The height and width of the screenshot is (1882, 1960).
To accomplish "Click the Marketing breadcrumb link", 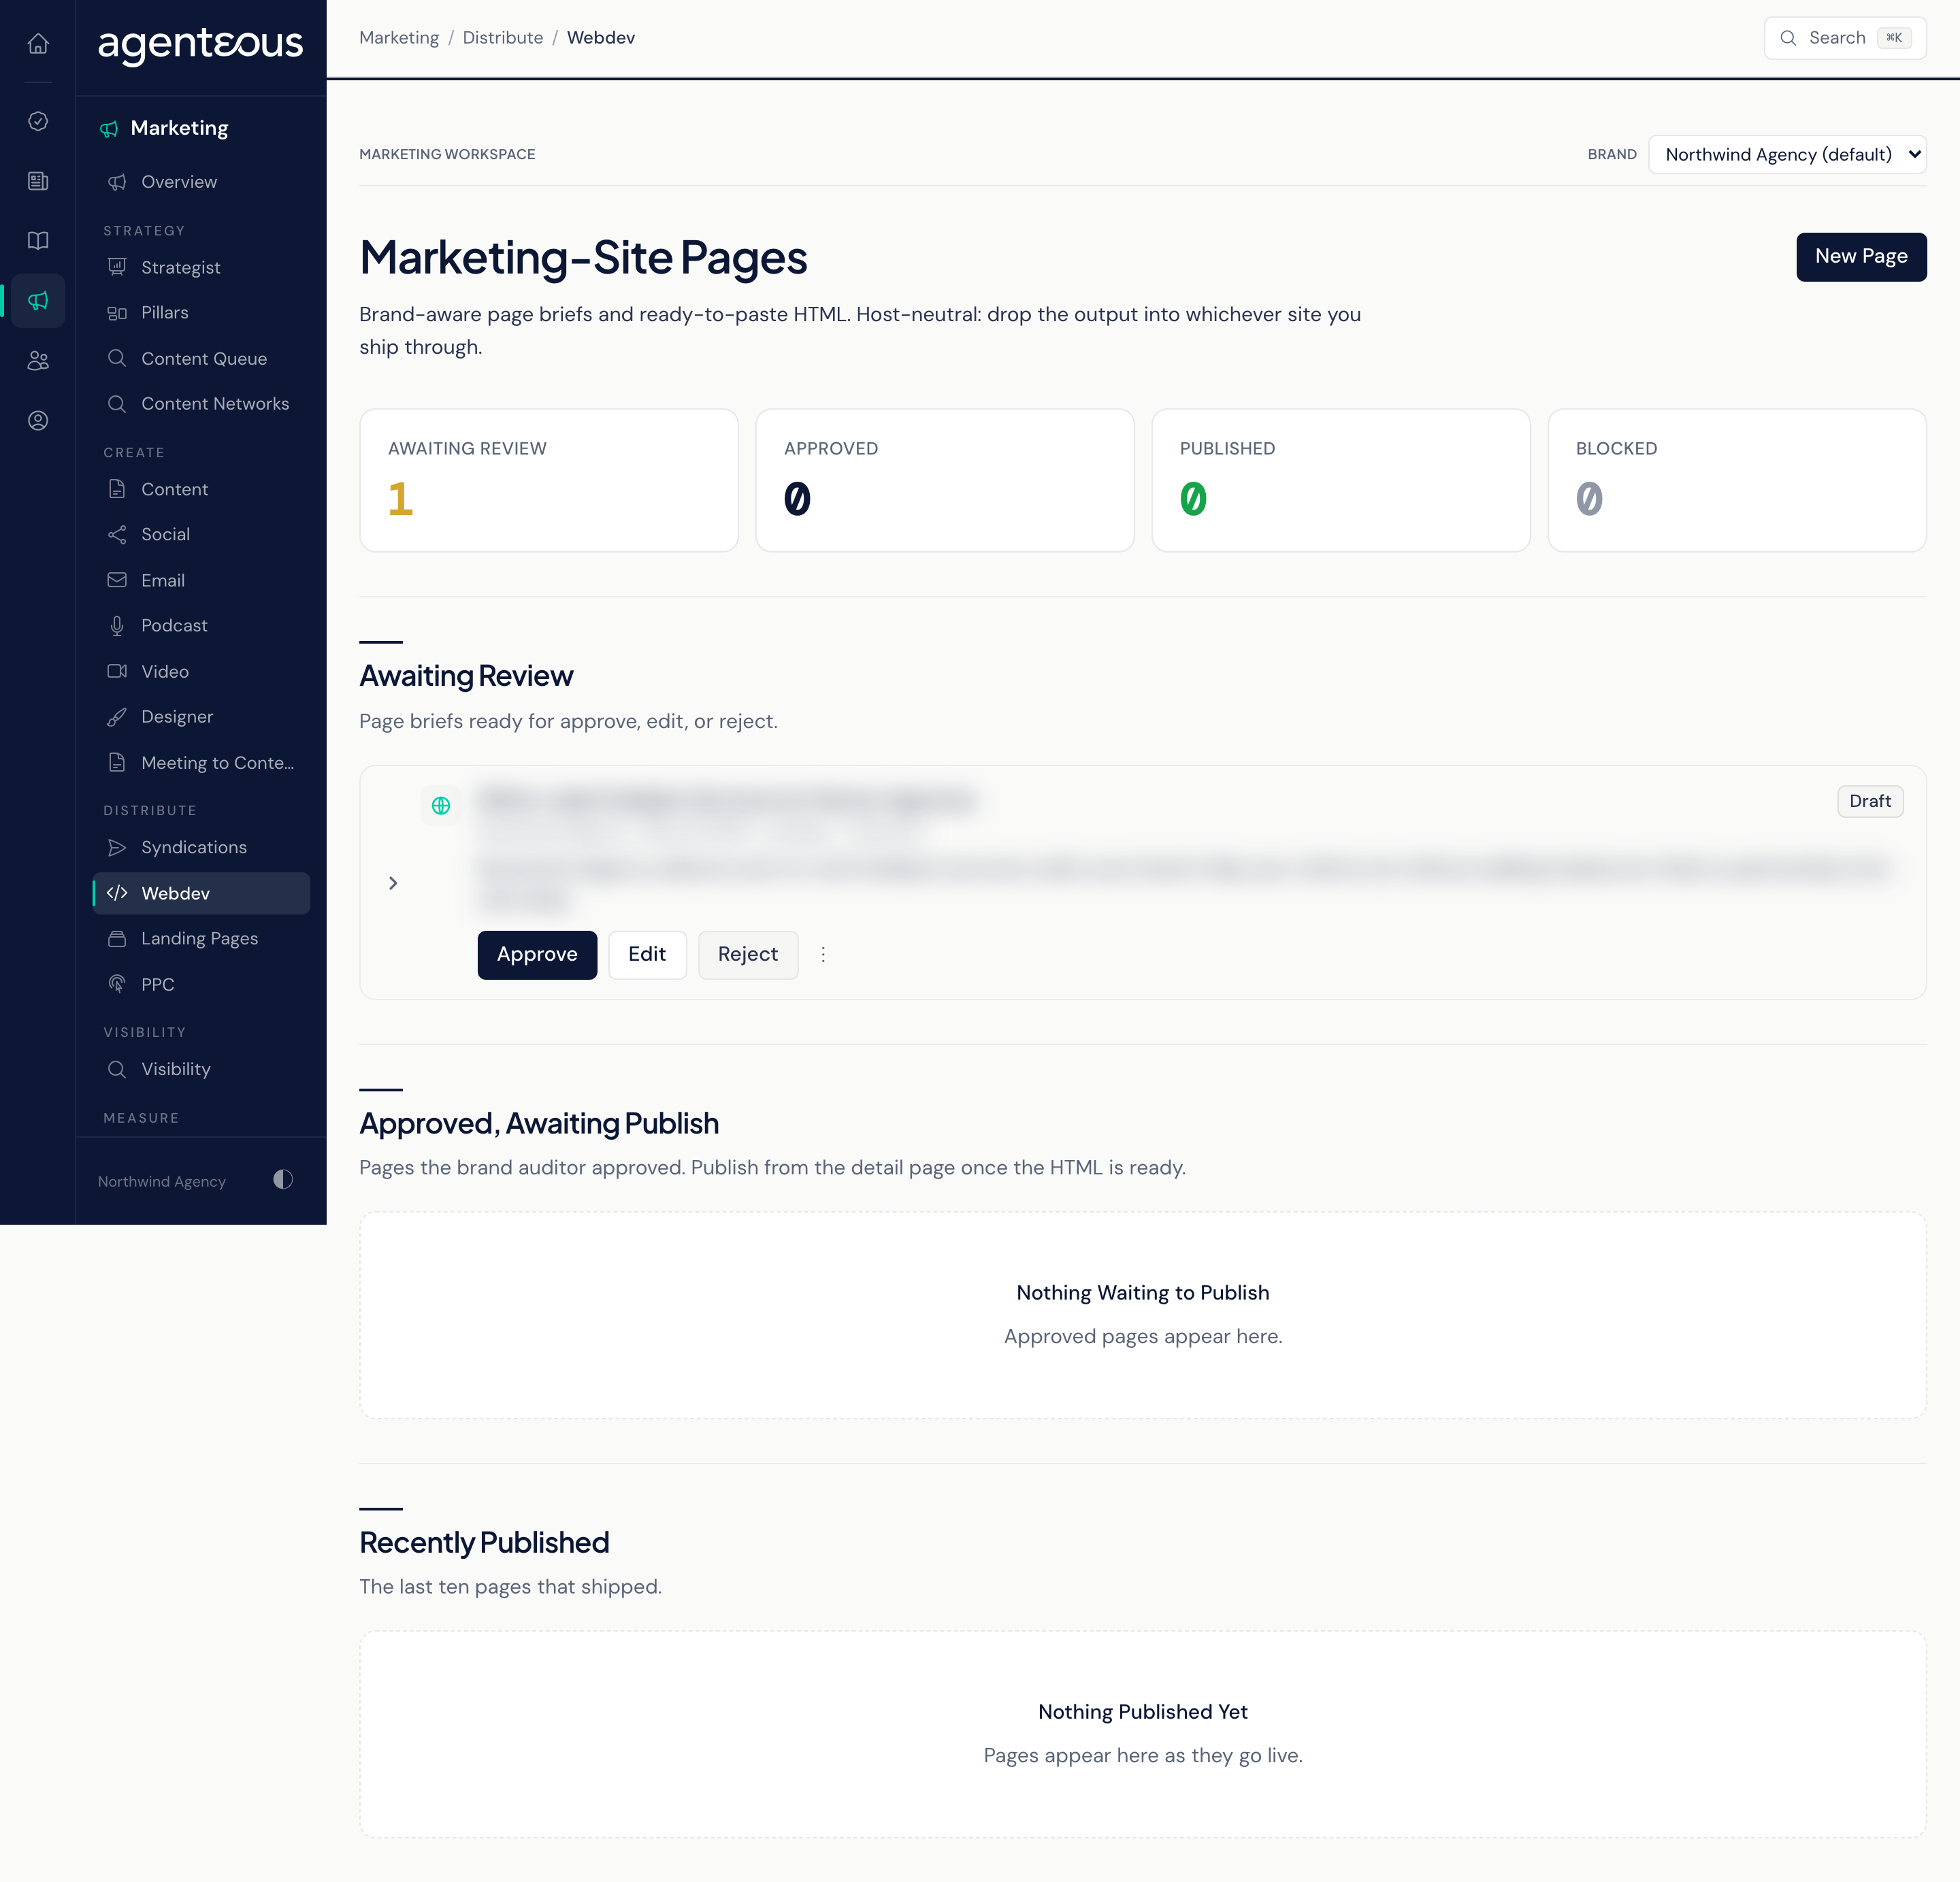I will (399, 38).
